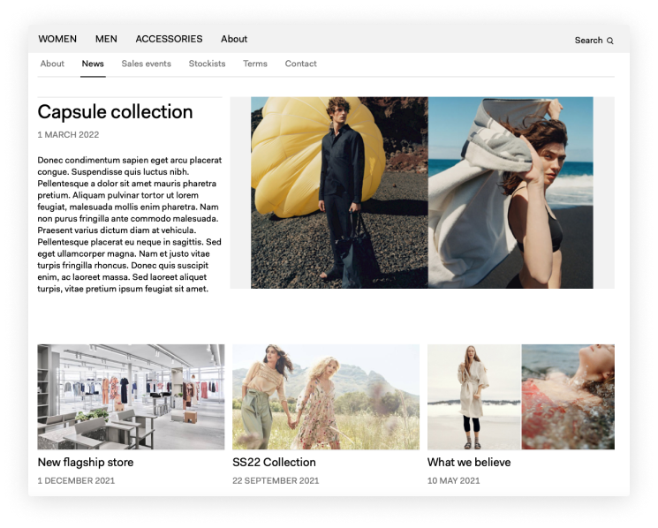Click the date 22 SEPTEMBER 2021

(x=276, y=480)
